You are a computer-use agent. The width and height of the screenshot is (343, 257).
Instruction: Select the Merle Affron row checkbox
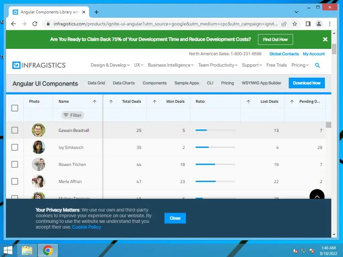(x=15, y=181)
